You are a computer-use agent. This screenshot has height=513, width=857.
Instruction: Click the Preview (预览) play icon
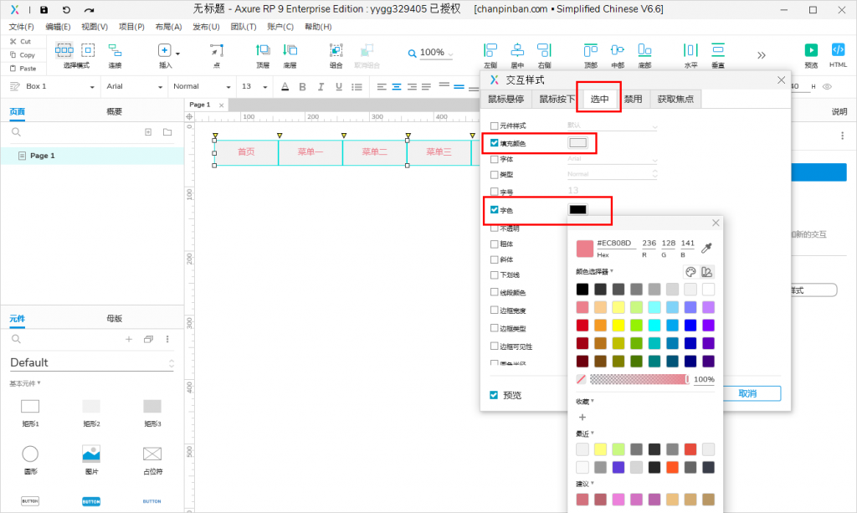pyautogui.click(x=811, y=50)
